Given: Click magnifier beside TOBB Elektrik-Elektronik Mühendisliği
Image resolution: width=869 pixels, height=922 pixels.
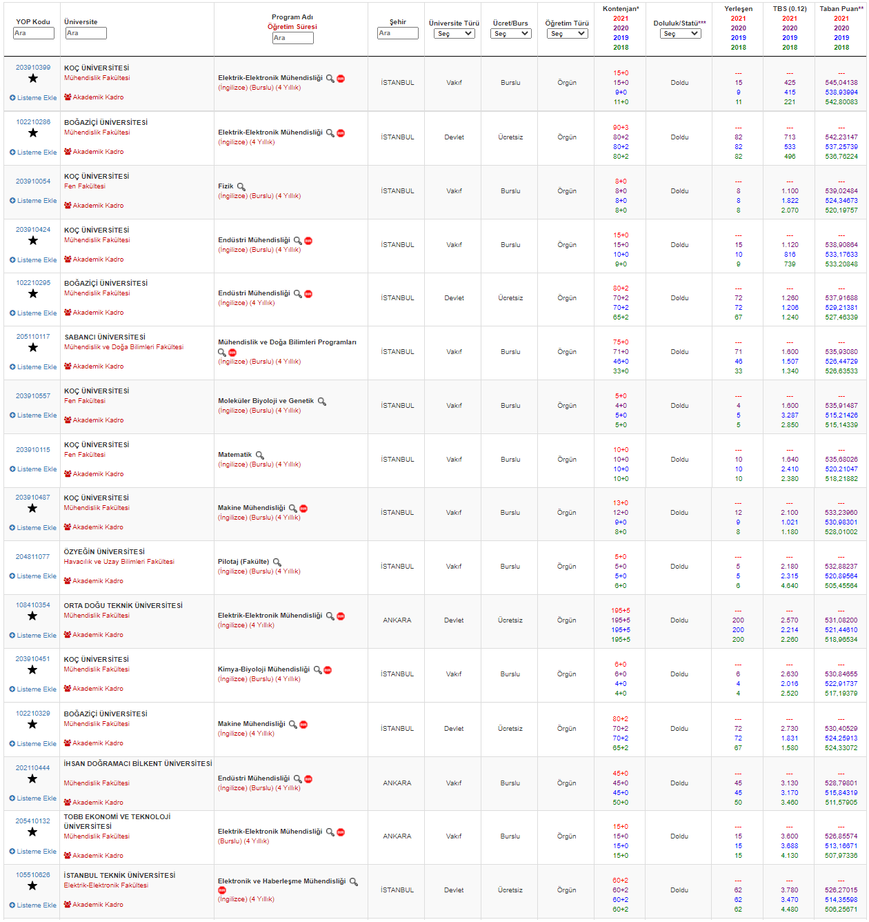Looking at the screenshot, I should [330, 832].
